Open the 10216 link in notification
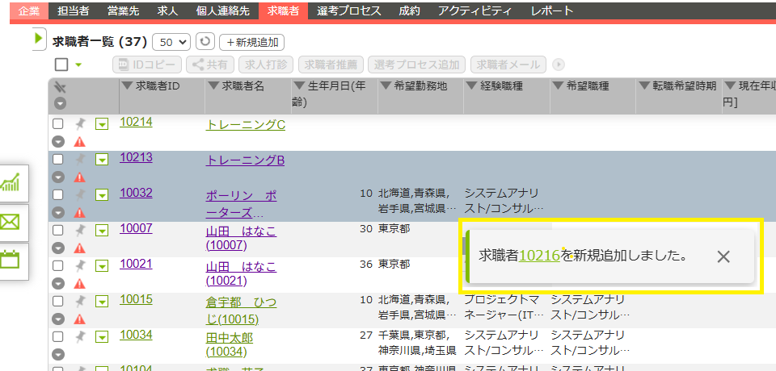Viewport: 776px width, 371px height. click(x=539, y=256)
